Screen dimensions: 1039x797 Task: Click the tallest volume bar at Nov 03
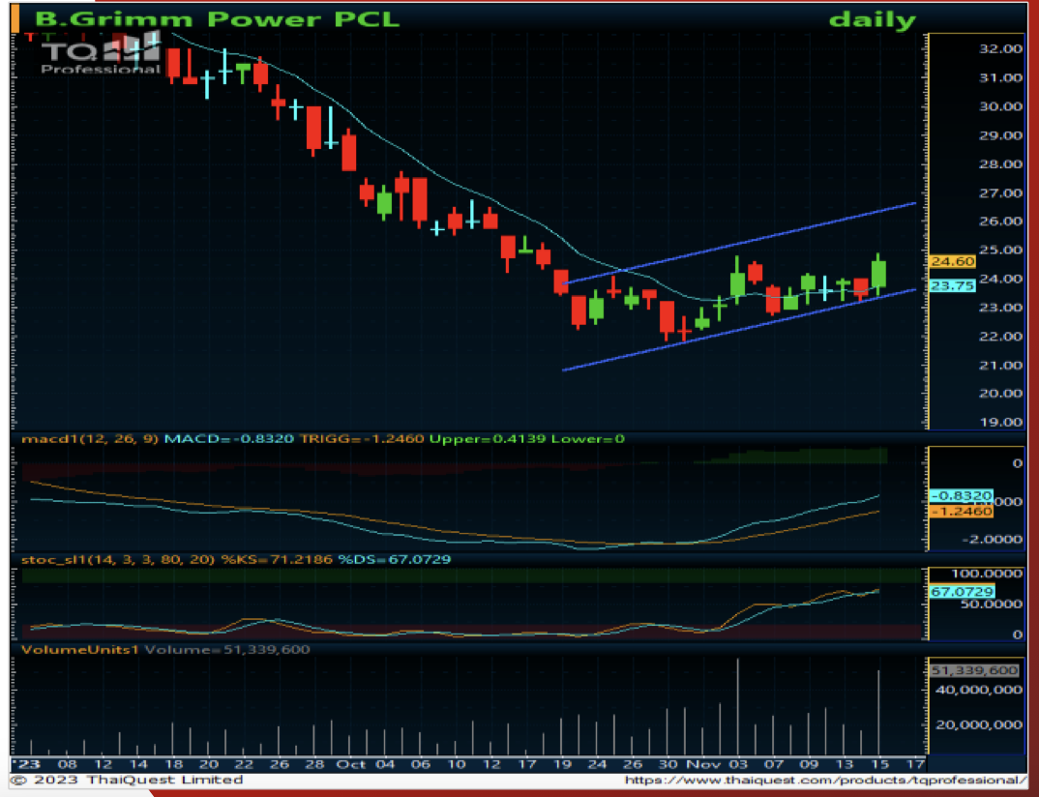coord(737,706)
